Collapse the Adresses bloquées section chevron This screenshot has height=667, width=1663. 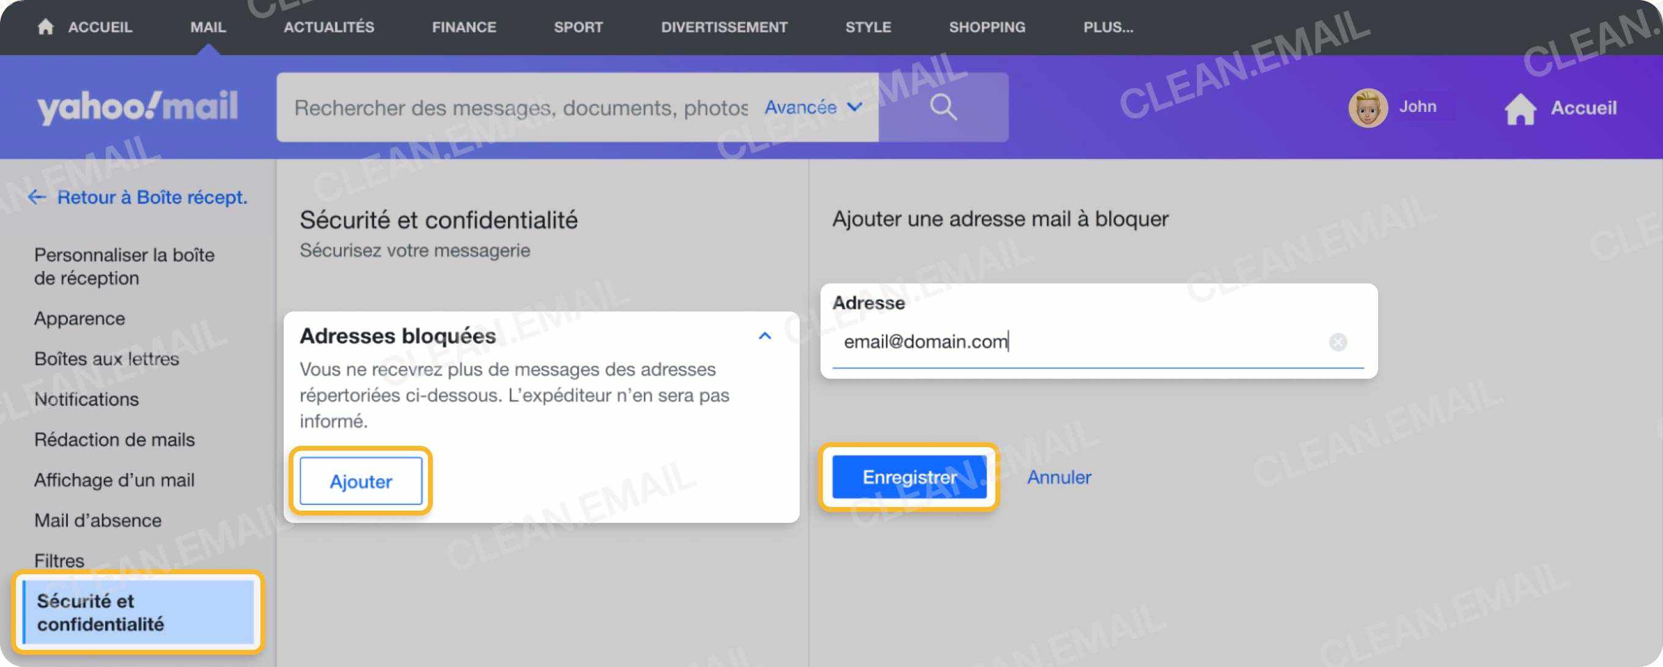764,335
